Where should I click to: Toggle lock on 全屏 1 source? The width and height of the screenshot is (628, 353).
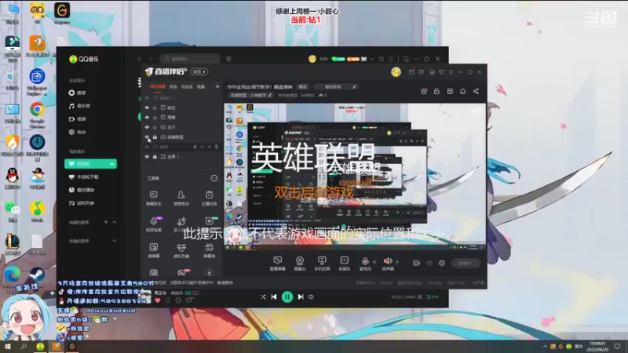click(155, 156)
